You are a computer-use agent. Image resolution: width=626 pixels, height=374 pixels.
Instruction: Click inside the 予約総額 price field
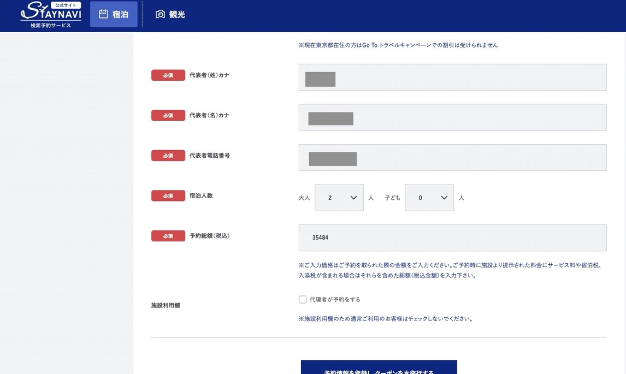pyautogui.click(x=452, y=238)
